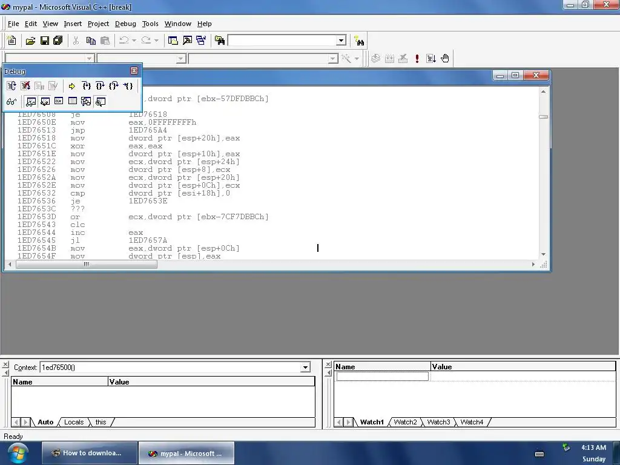Click the Execute Program exclamation icon
Image resolution: width=620 pixels, height=465 pixels.
pyautogui.click(x=417, y=59)
